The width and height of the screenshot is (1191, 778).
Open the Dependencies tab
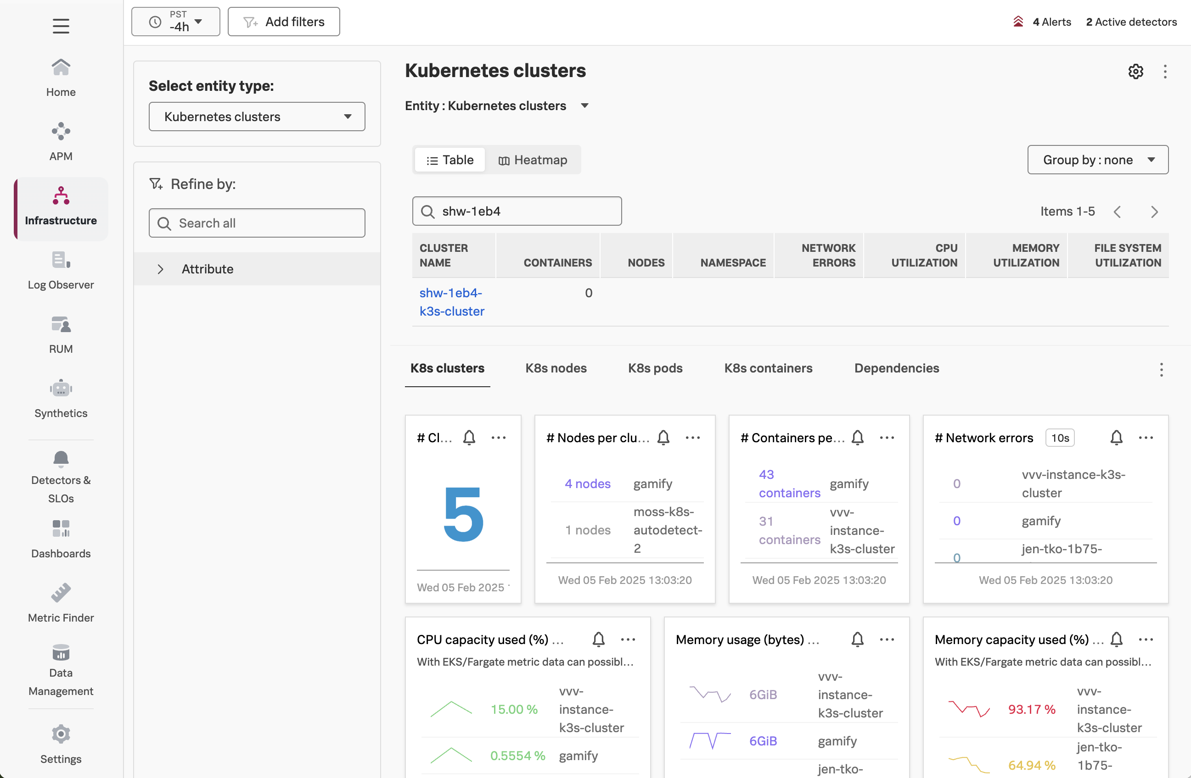coord(896,368)
